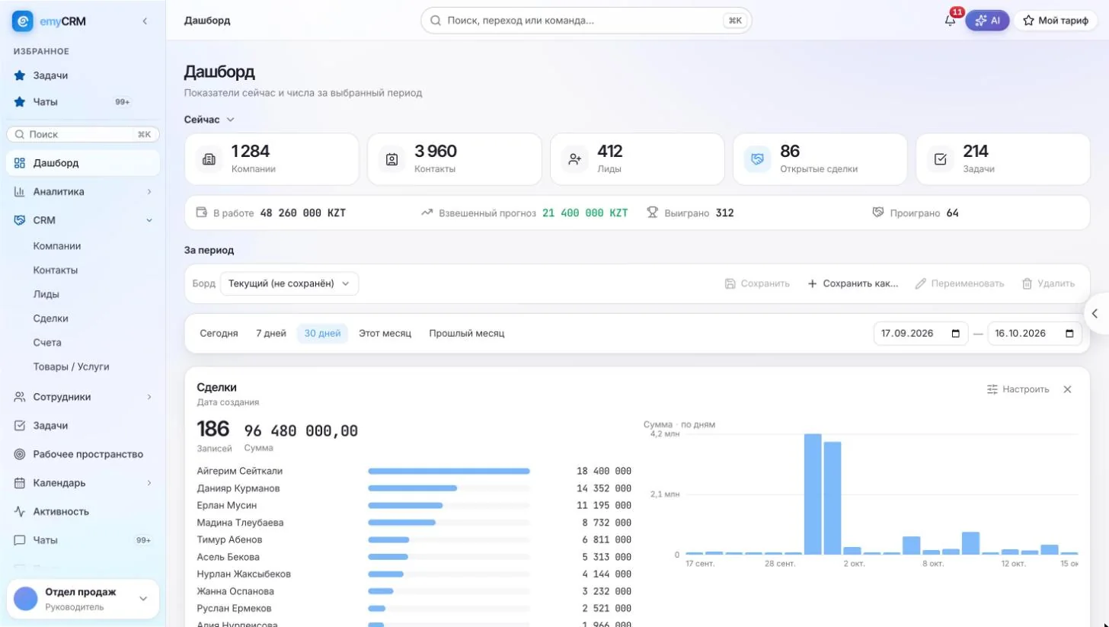Close the Сделки widget
Screen dimensions: 1109x627
(1067, 389)
